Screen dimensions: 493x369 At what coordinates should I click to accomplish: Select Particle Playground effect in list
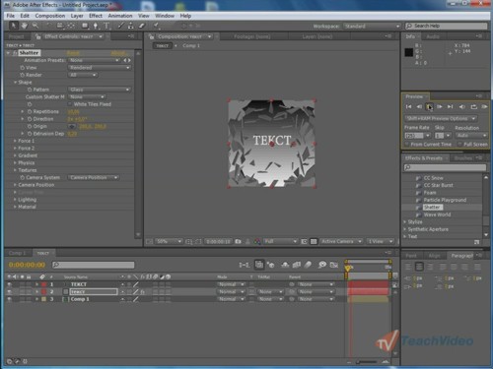(445, 200)
